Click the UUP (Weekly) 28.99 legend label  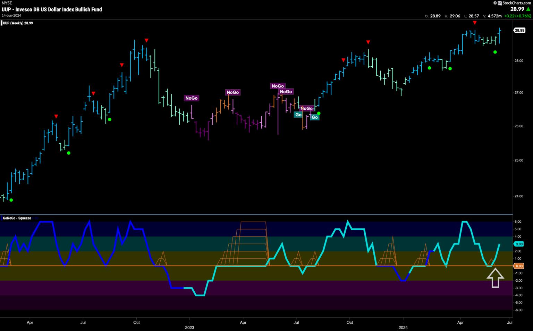click(18, 23)
